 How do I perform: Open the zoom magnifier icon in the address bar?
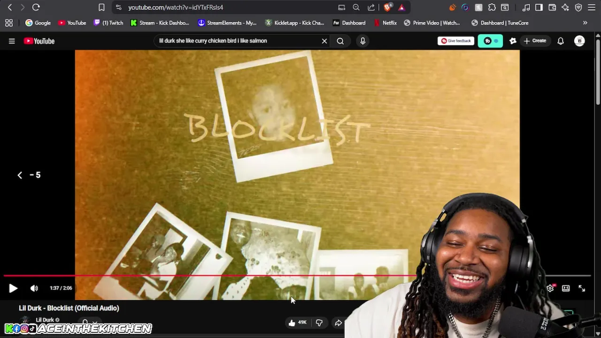[x=356, y=8]
